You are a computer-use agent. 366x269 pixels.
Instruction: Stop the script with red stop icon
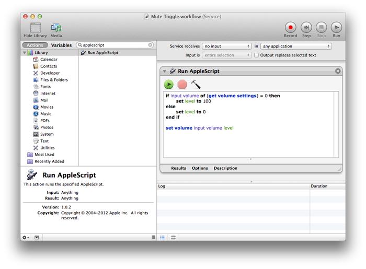[182, 85]
